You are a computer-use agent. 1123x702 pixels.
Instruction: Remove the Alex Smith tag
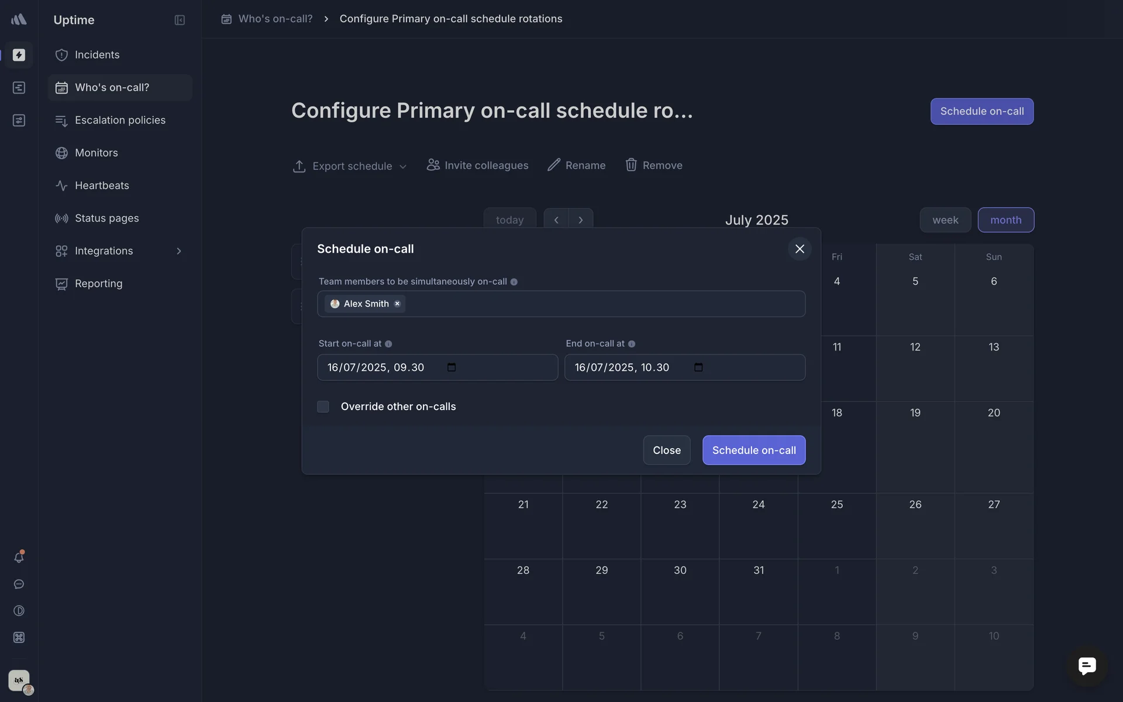click(x=397, y=304)
